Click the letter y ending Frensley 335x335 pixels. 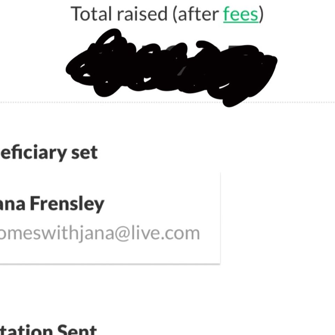pyautogui.click(x=99, y=206)
